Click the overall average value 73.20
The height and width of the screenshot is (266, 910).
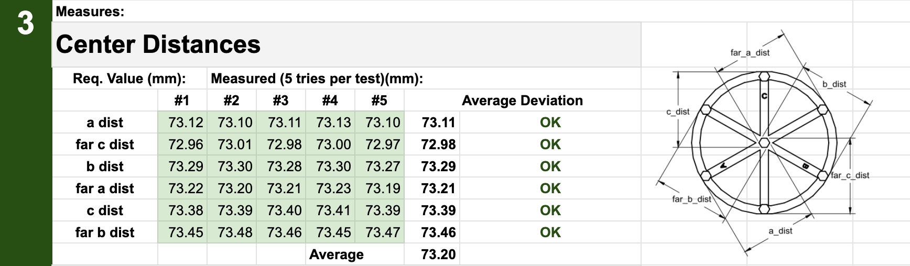point(438,254)
